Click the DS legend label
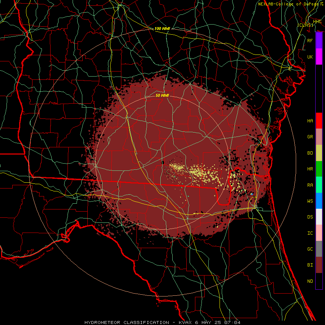 coord(310,217)
